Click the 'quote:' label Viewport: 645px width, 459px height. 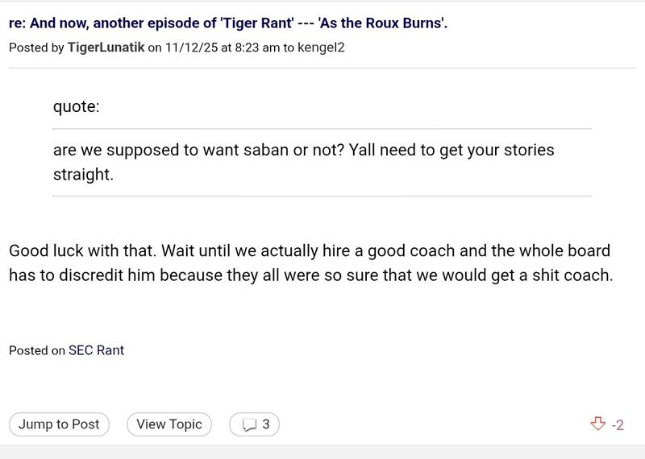point(77,107)
